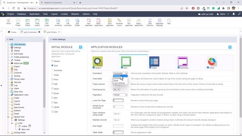The width and height of the screenshot is (242, 136).
Task: Click help icon beside Application Modules
Action: pyautogui.click(x=230, y=47)
